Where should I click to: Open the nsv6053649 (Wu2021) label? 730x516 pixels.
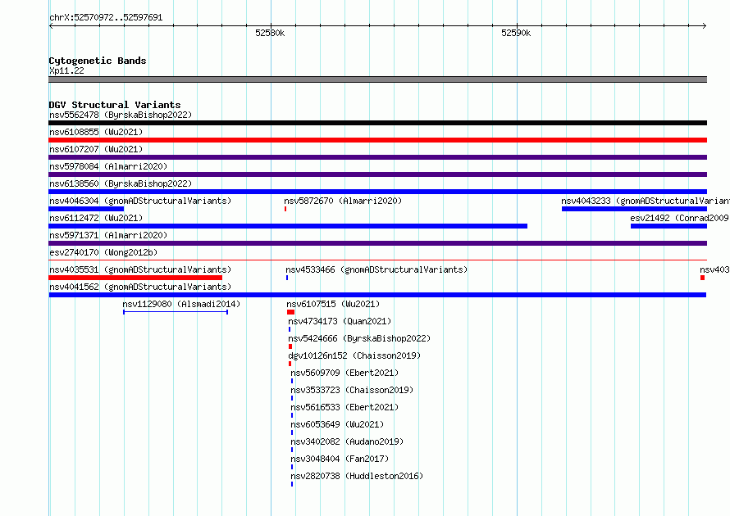(x=337, y=424)
